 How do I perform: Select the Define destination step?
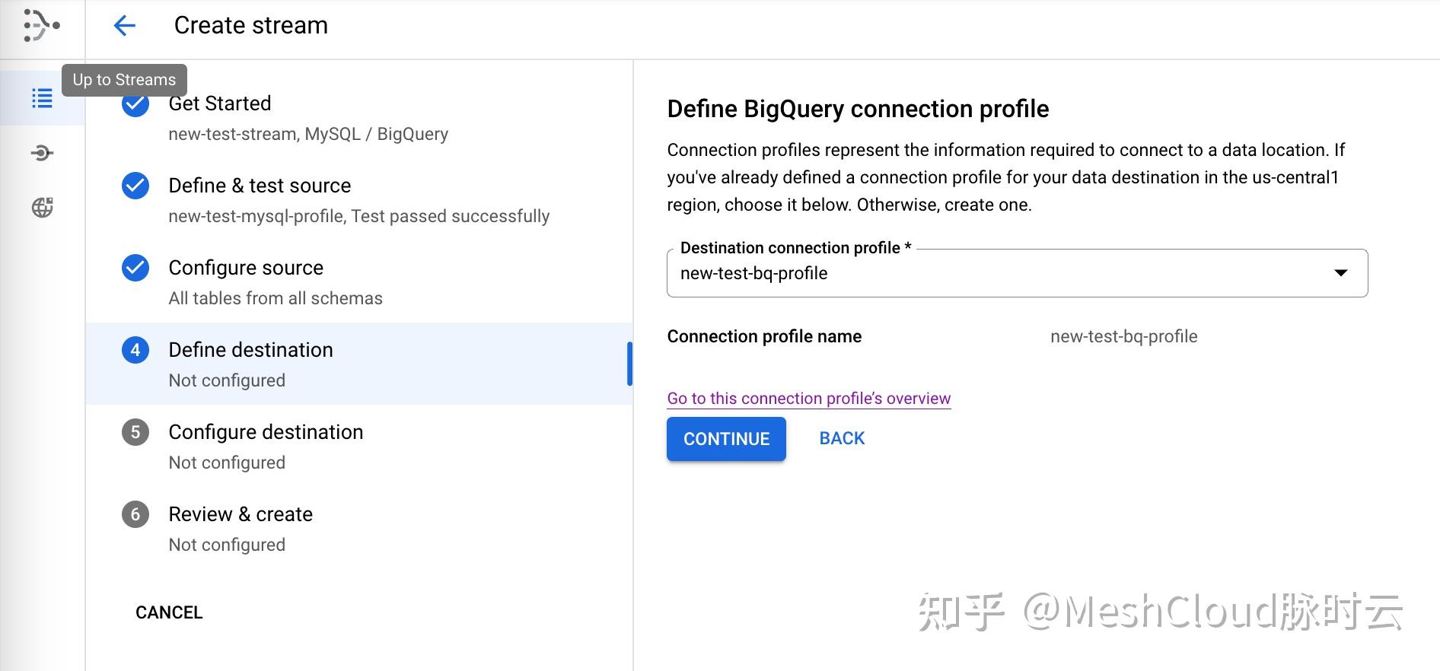250,349
